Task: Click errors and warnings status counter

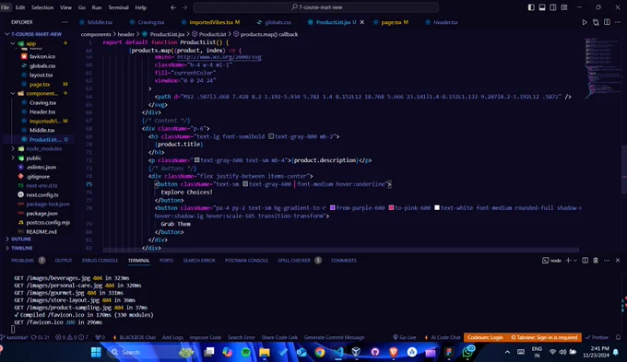Action: [x=72, y=337]
